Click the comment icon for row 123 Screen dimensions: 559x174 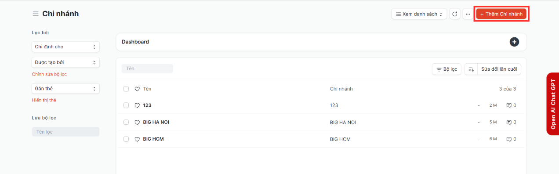point(509,105)
